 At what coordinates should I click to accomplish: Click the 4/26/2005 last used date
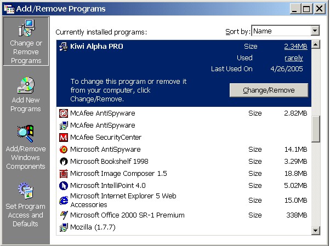(287, 69)
